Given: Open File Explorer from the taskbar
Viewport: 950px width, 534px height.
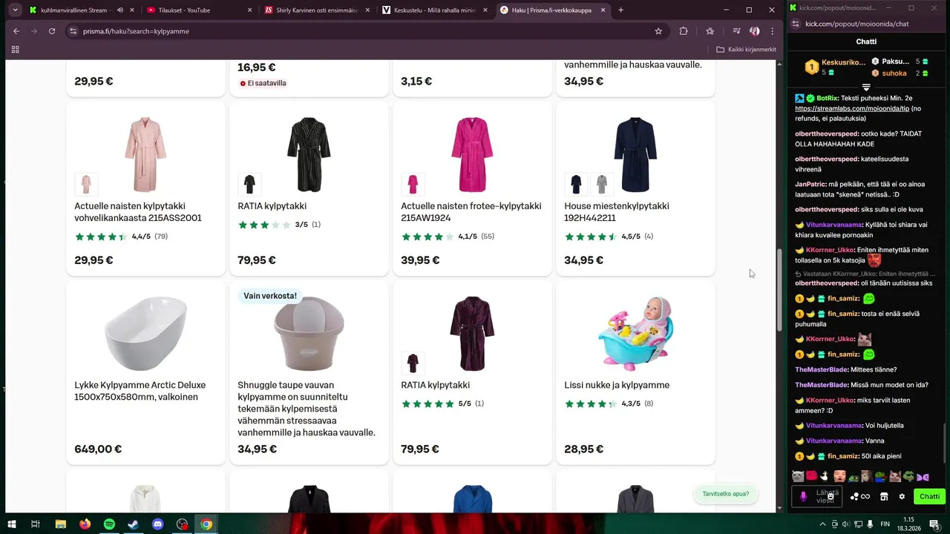Looking at the screenshot, I should pos(60,524).
